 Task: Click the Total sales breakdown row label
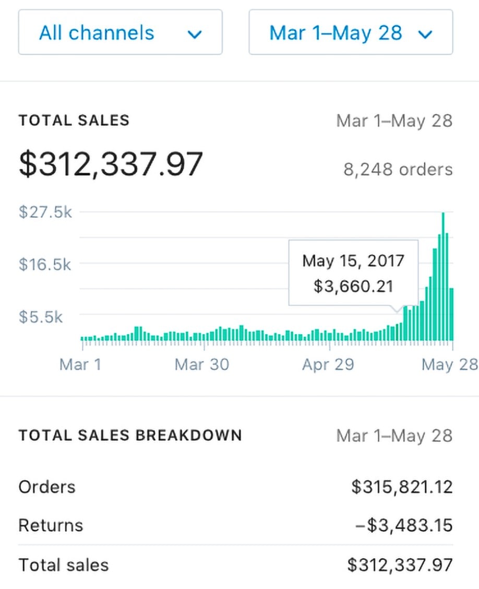point(64,565)
